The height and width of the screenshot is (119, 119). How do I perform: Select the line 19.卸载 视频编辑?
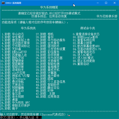(x=12, y=88)
